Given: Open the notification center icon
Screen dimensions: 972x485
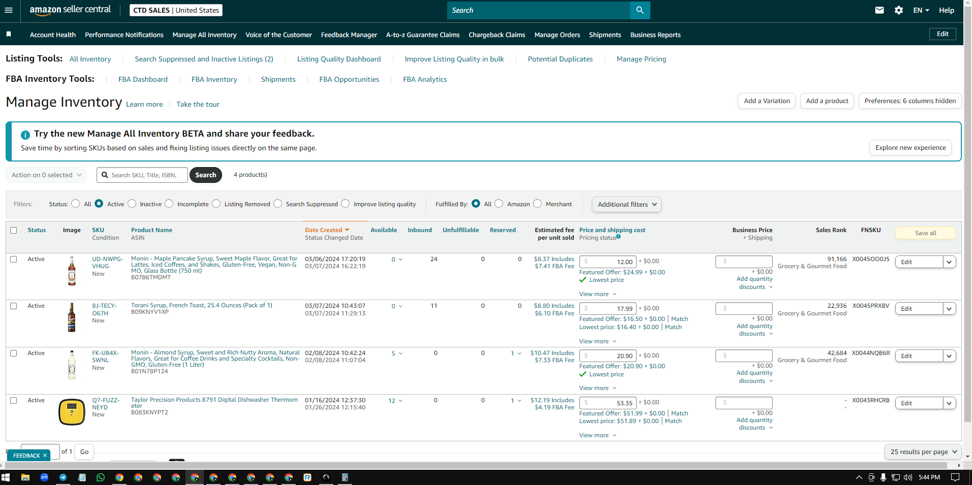Looking at the screenshot, I should point(955,477).
